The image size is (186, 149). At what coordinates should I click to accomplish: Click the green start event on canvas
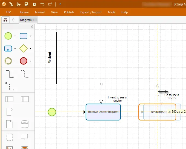point(52,112)
